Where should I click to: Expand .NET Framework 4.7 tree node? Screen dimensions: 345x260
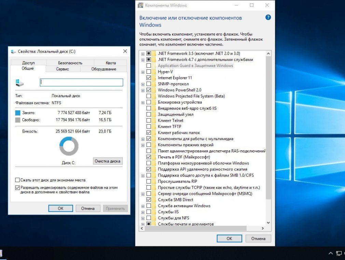[143, 60]
